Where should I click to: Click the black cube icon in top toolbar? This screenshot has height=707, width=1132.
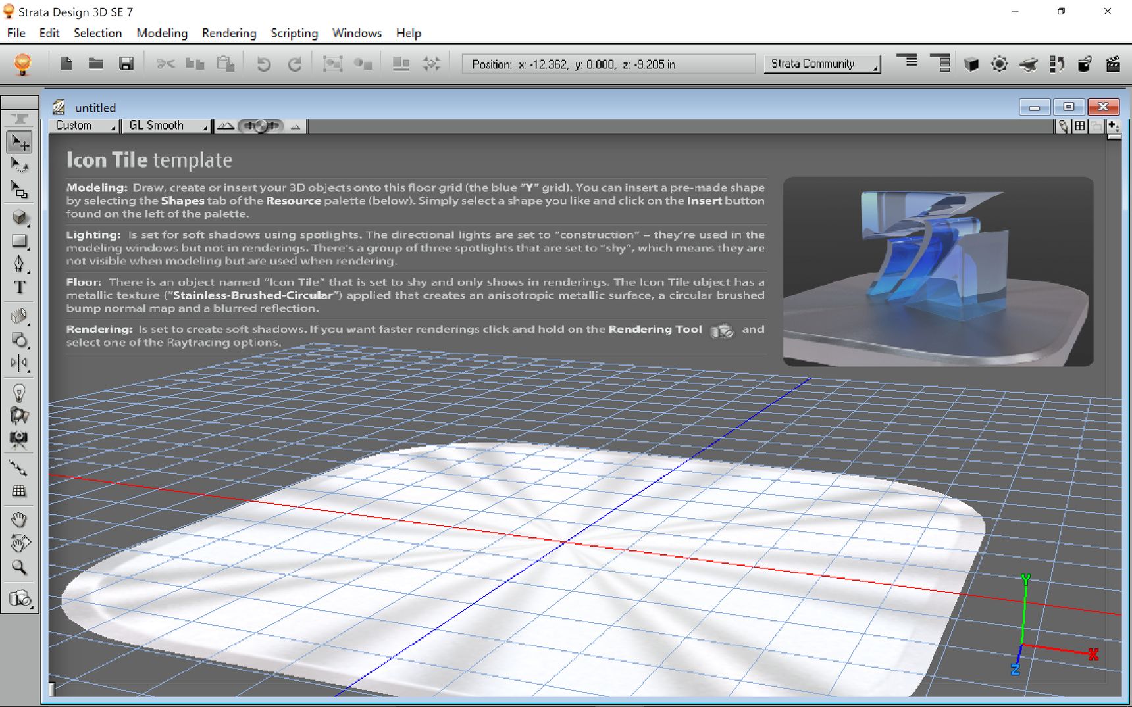click(x=971, y=64)
